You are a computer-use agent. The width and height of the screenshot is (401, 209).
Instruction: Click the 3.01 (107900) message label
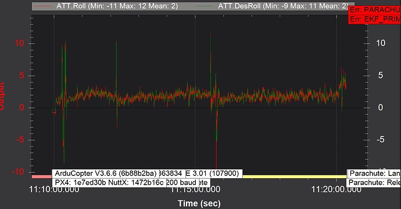214,174
